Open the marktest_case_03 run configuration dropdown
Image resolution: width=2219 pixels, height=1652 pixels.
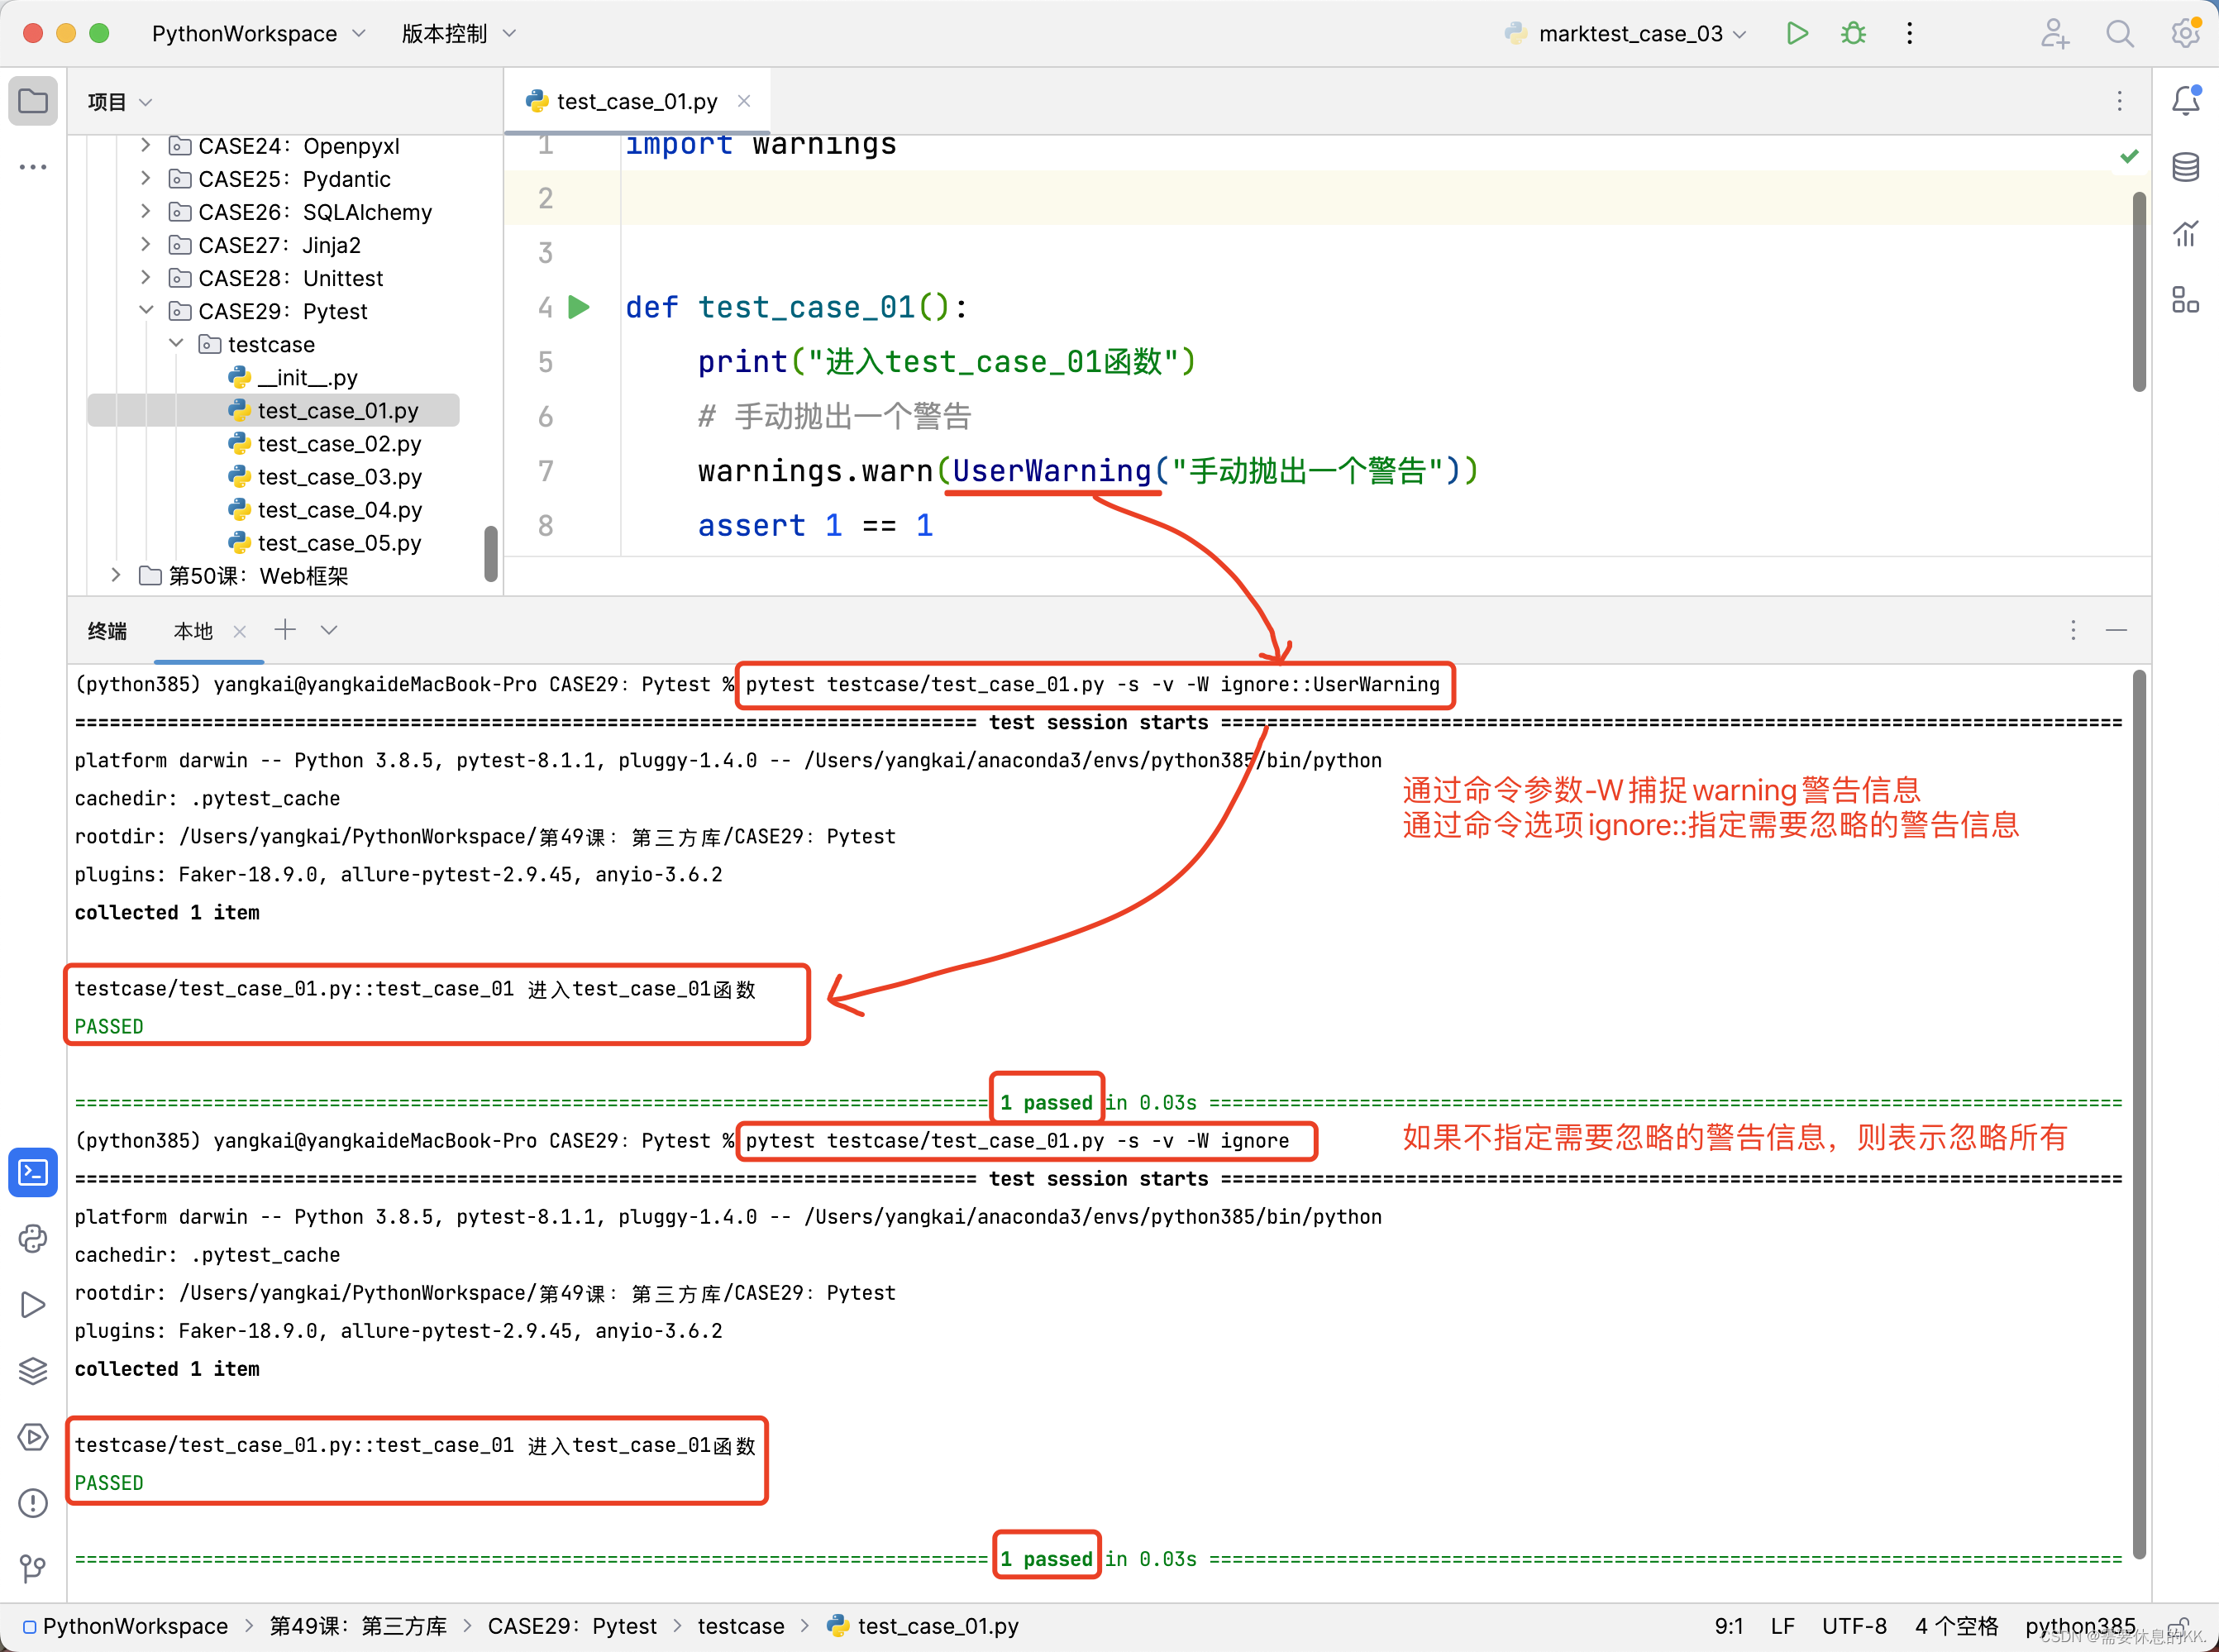pos(1627,33)
